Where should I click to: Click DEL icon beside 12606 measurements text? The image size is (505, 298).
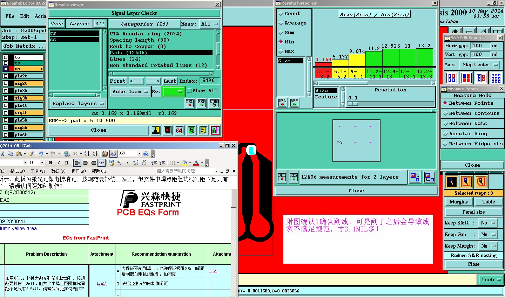coord(282,177)
